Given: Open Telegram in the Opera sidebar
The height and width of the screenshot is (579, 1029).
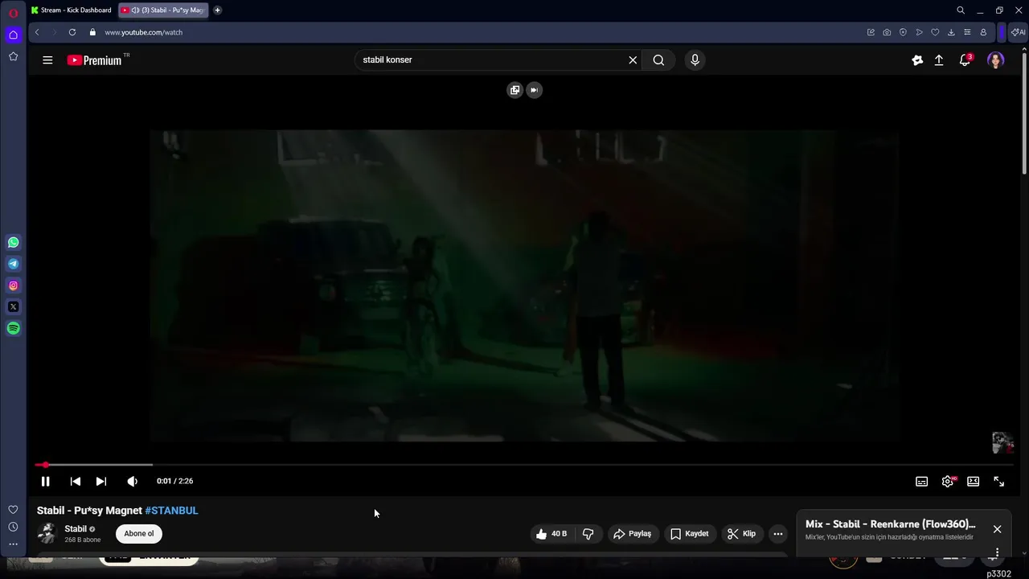Looking at the screenshot, I should point(13,264).
